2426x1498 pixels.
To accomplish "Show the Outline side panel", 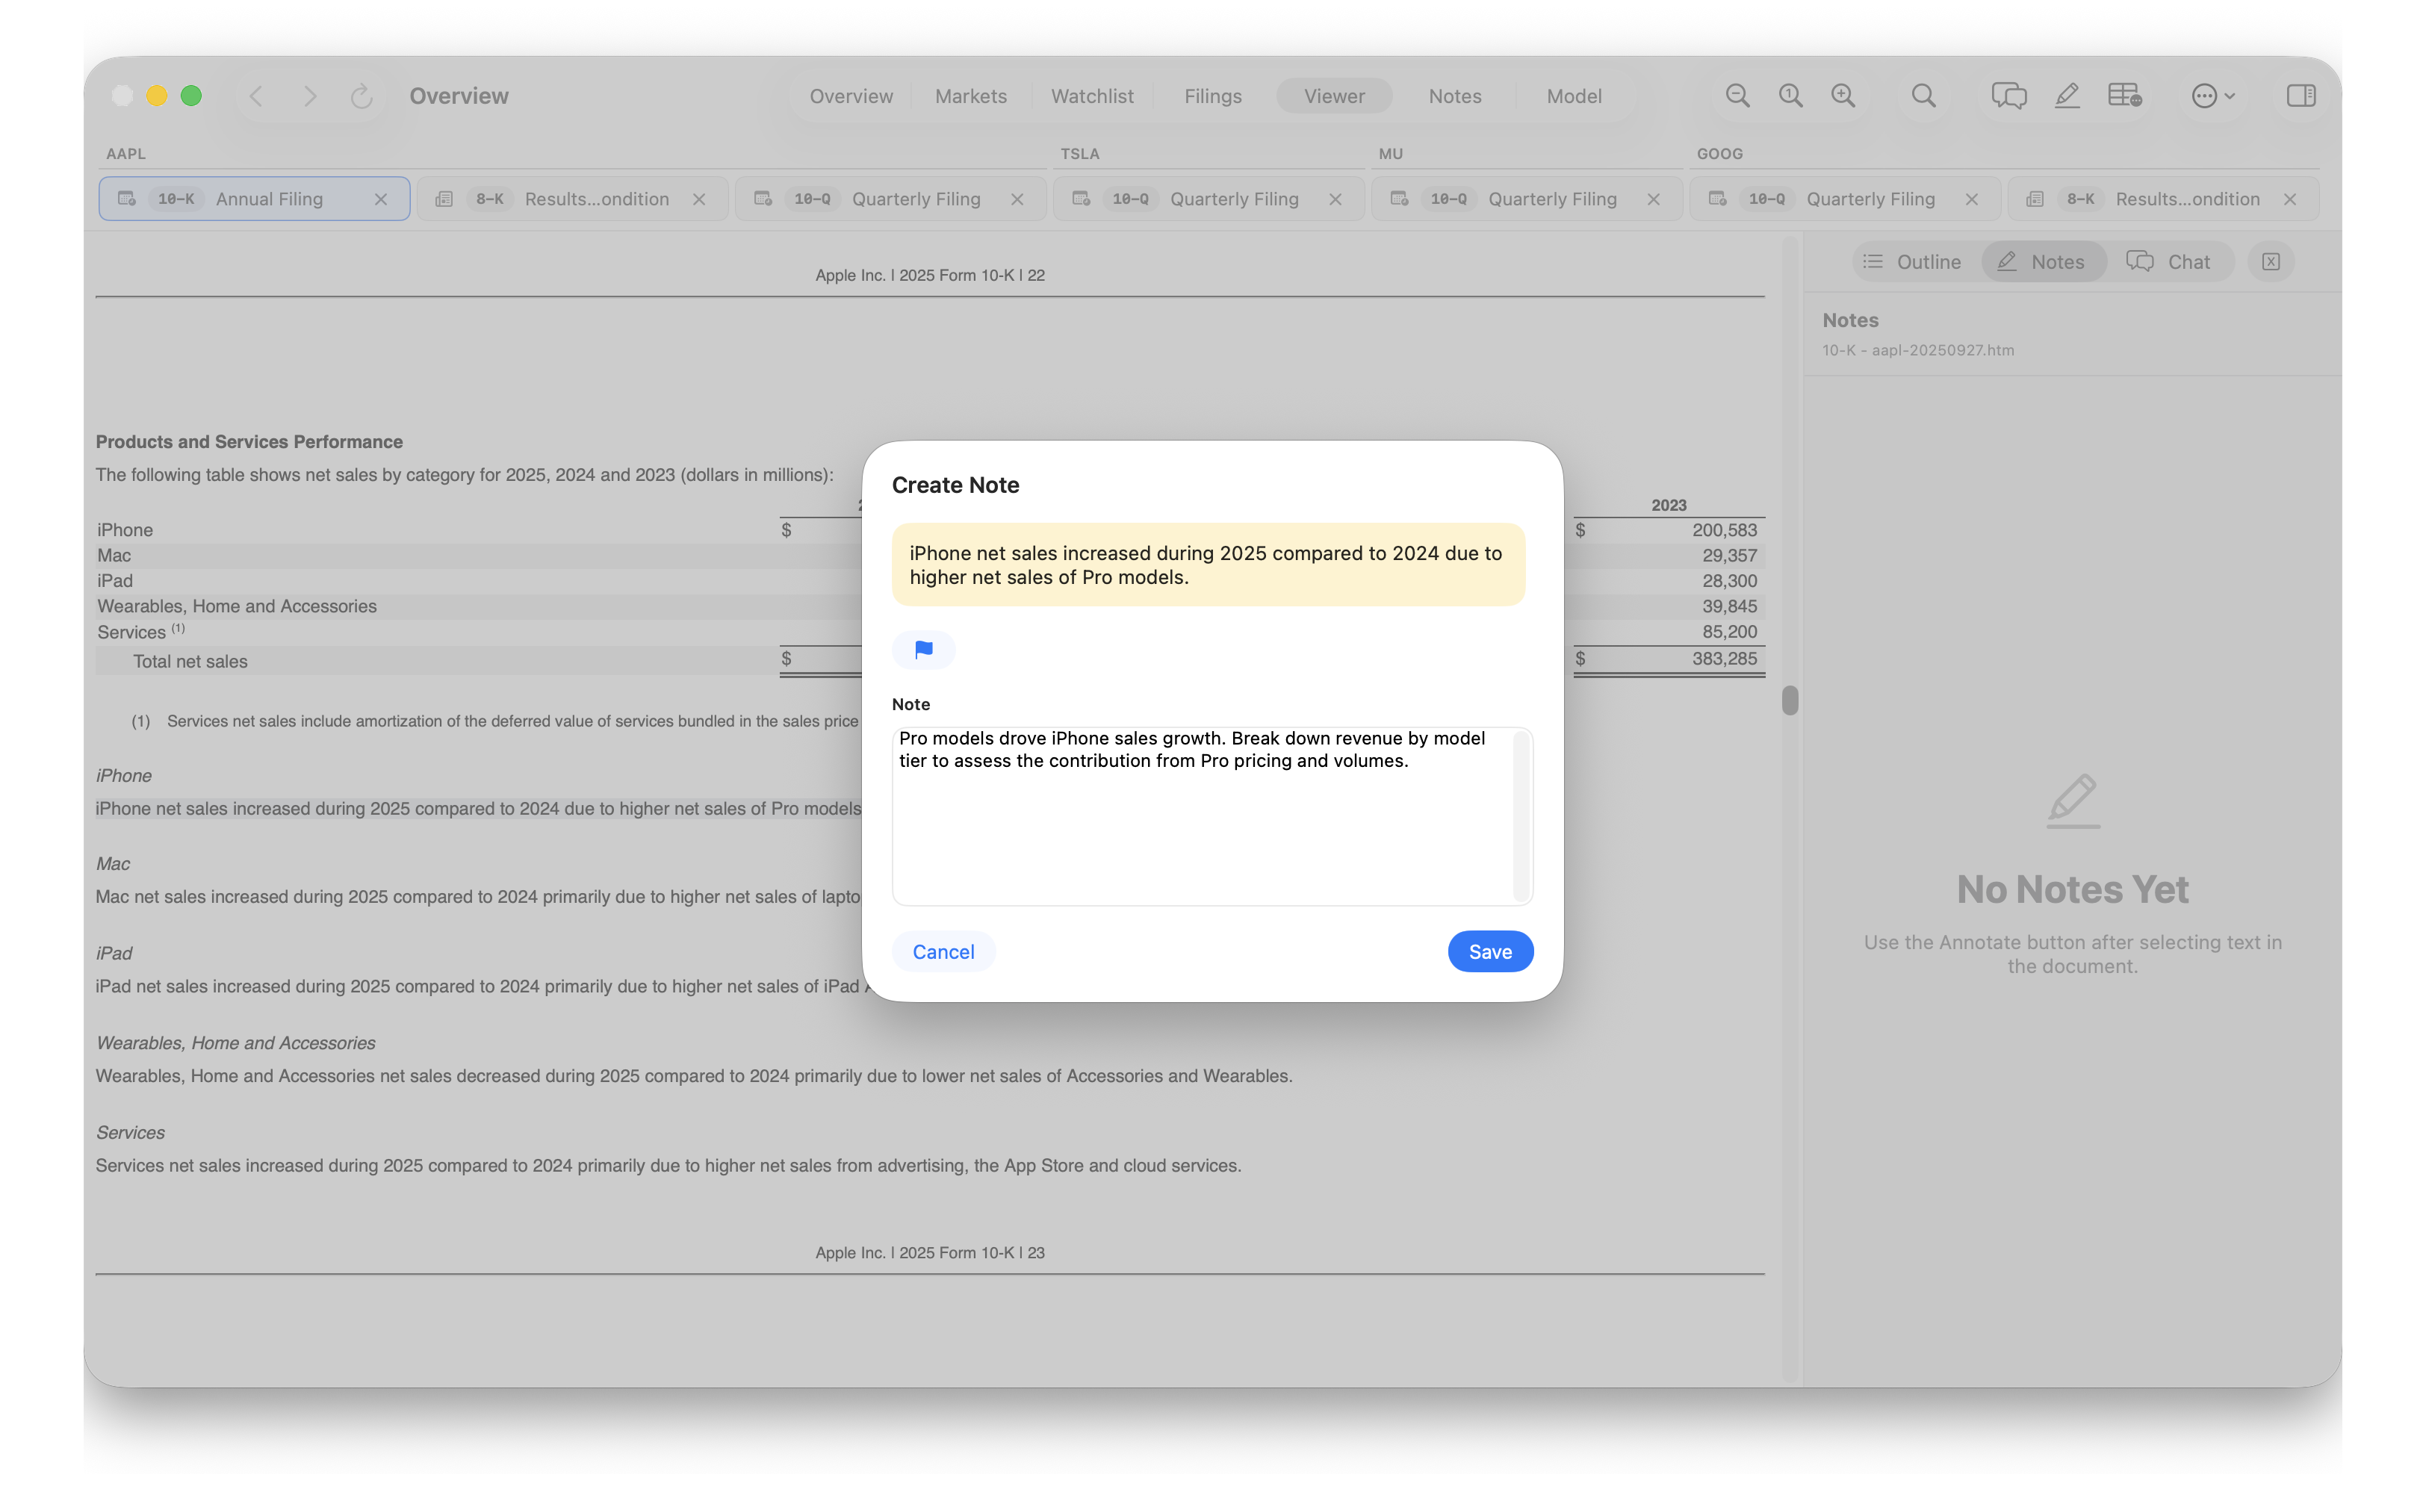I will tap(1911, 261).
